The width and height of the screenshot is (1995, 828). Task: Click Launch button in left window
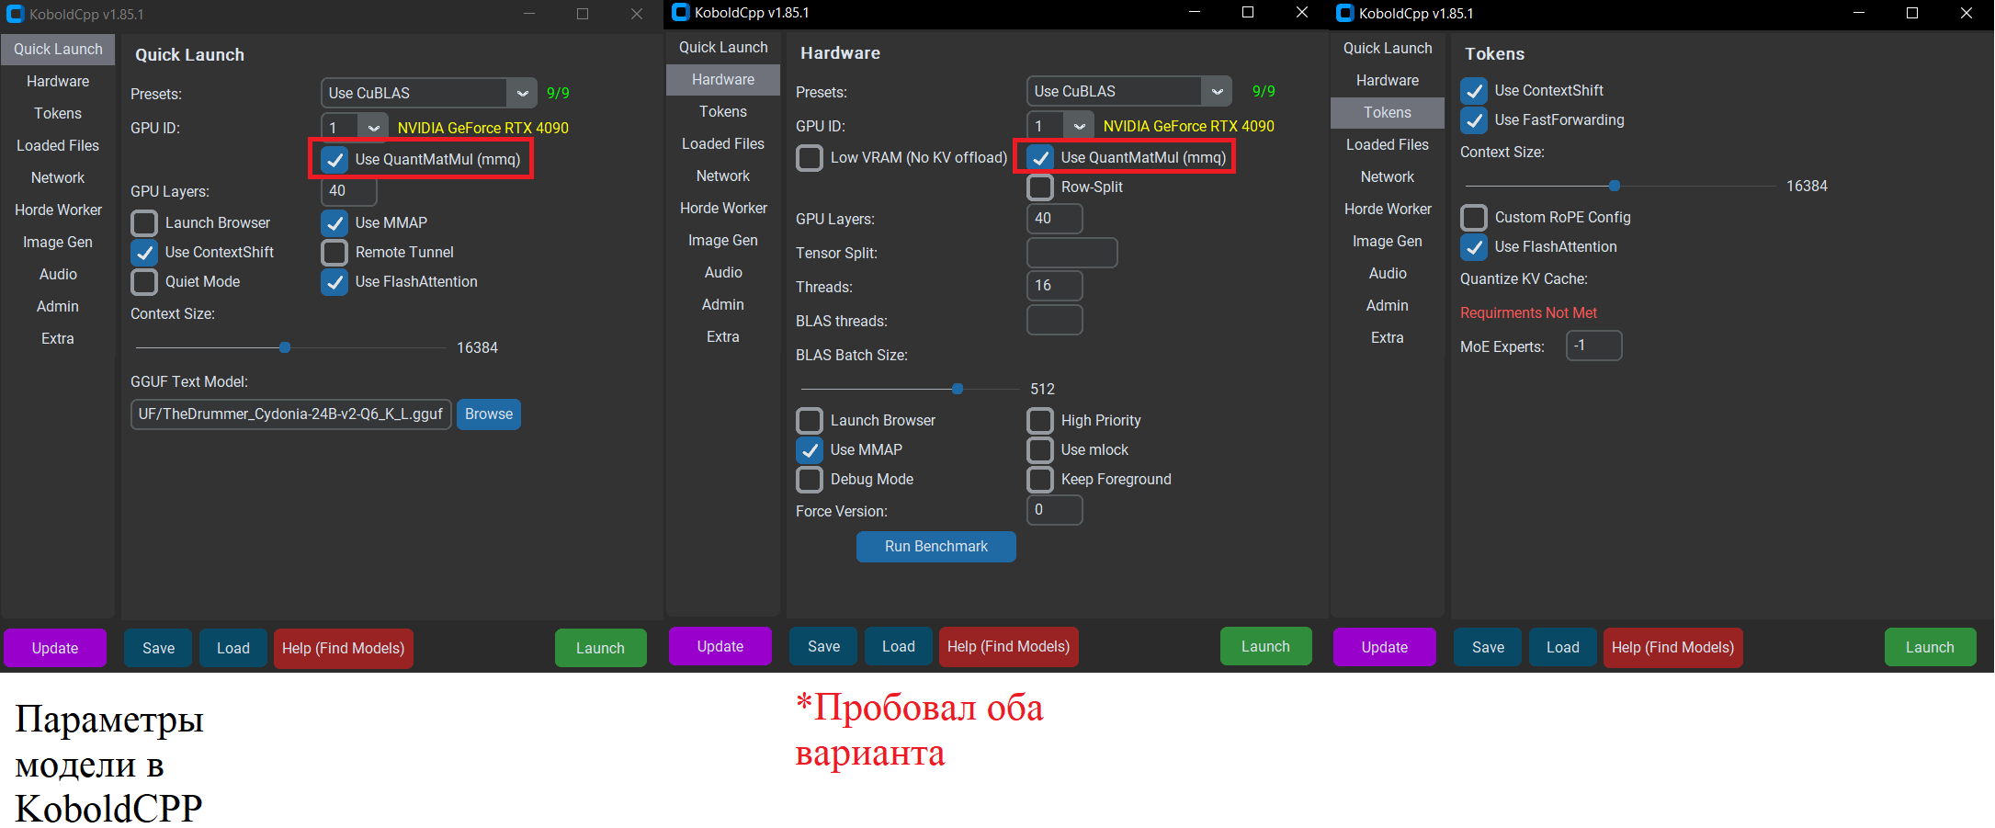[600, 649]
